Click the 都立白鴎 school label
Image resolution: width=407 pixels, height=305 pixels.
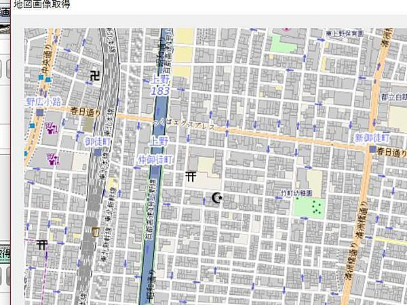tap(393, 97)
